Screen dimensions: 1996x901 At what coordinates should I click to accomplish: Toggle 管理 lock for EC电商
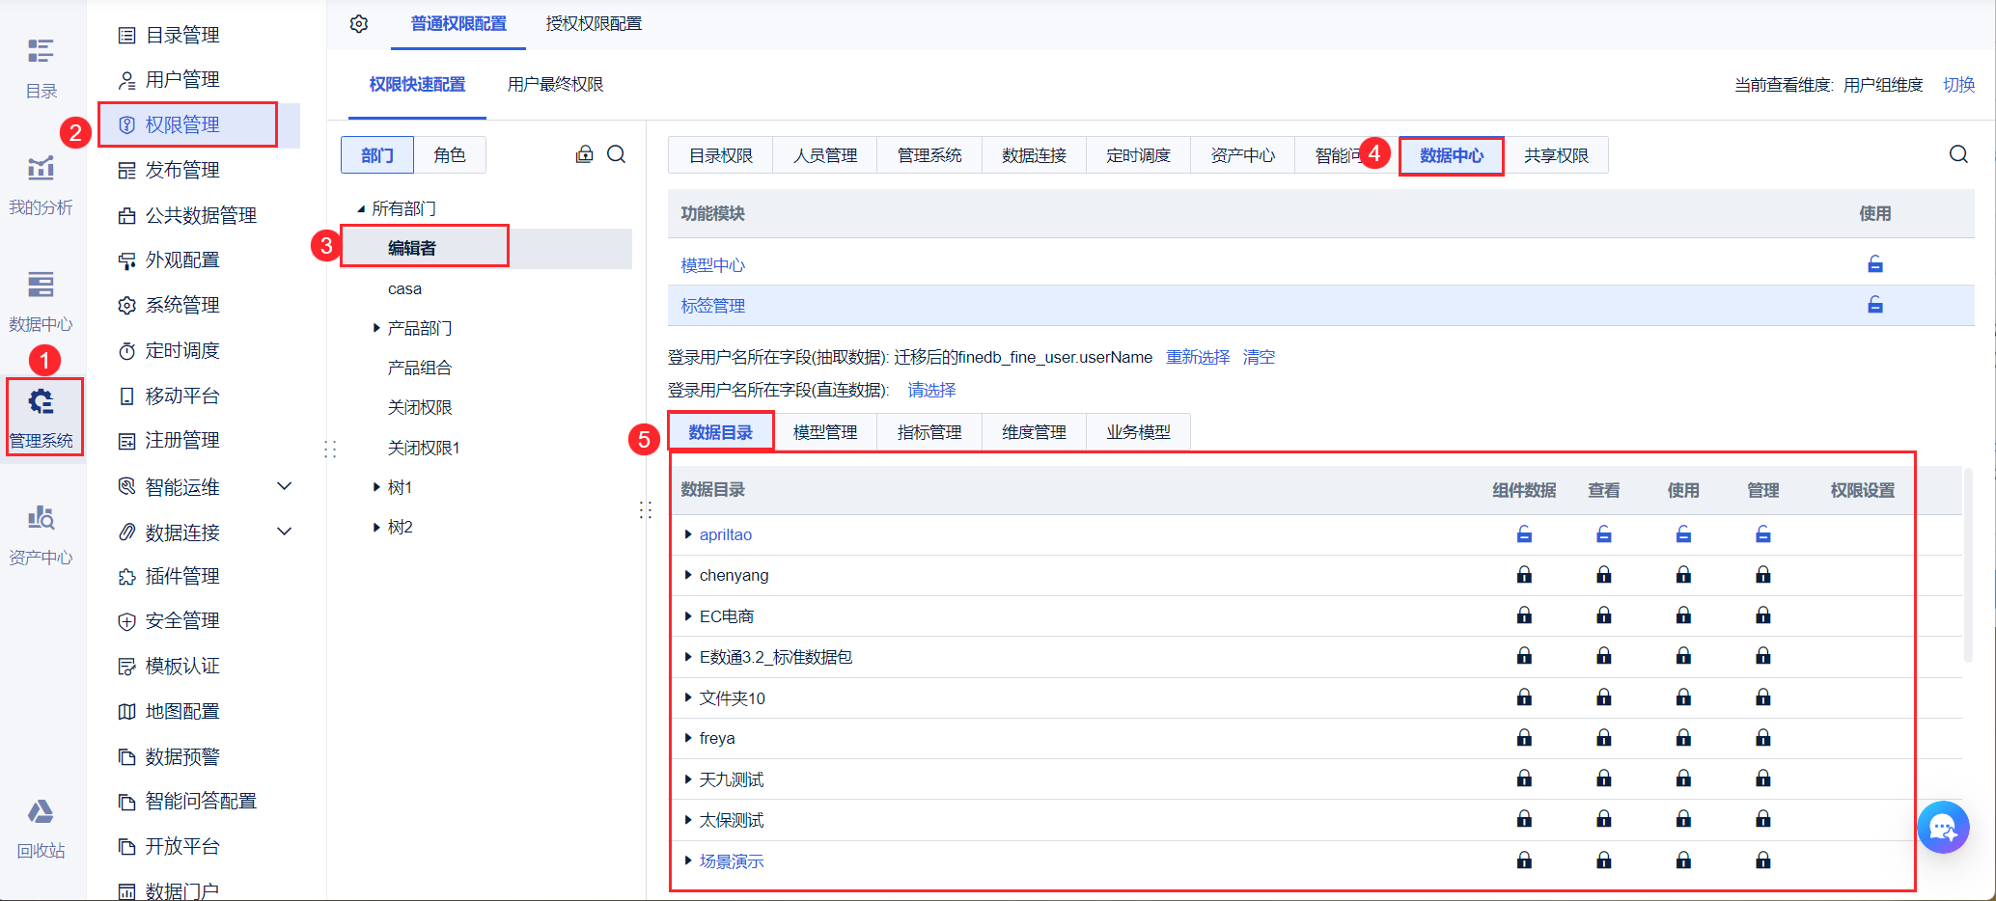pyautogui.click(x=1762, y=615)
